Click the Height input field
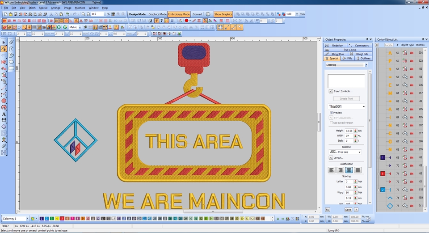This screenshot has width=429, height=233. [349, 131]
